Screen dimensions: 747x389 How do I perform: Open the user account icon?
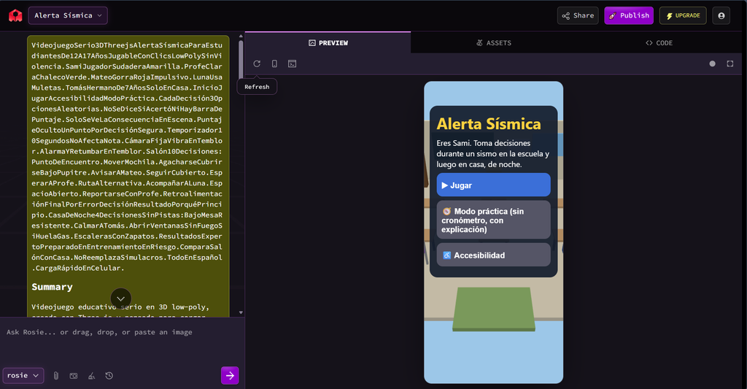click(x=721, y=16)
